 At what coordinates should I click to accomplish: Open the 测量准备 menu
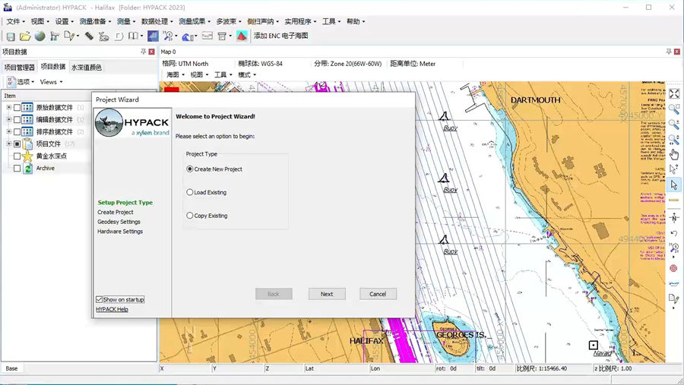[95, 21]
